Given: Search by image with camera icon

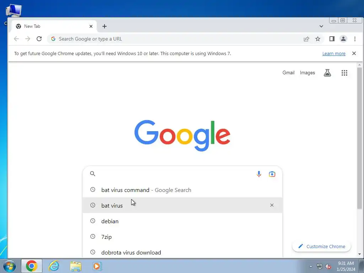Looking at the screenshot, I should click(272, 174).
